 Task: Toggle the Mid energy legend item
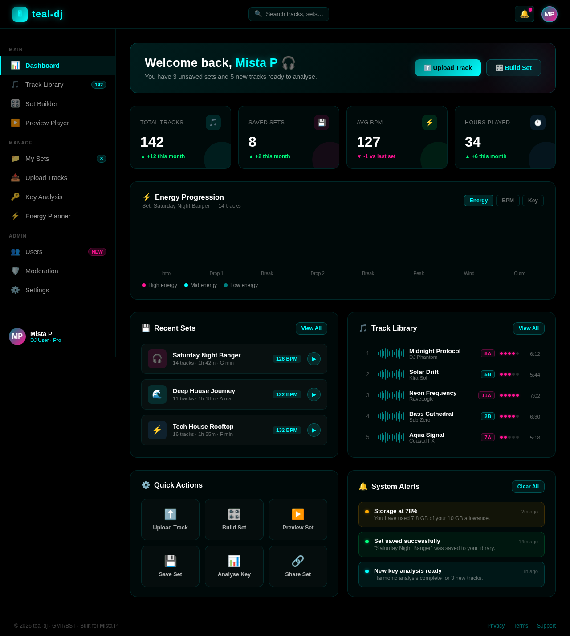pos(200,285)
